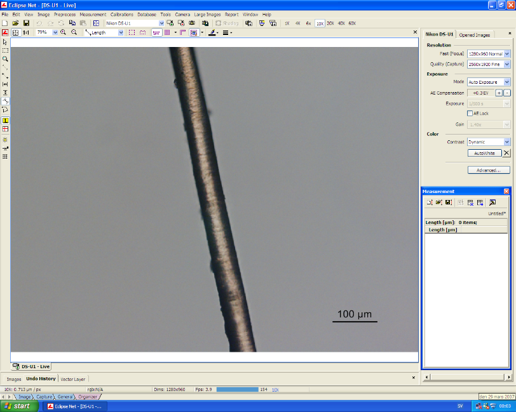Click the Advanced... button
The image size is (516, 412).
pyautogui.click(x=488, y=170)
